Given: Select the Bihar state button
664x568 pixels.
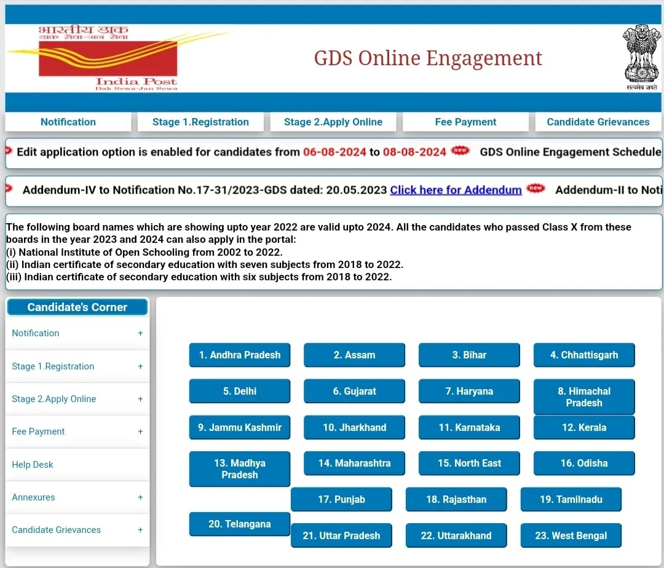Looking at the screenshot, I should coord(469,355).
